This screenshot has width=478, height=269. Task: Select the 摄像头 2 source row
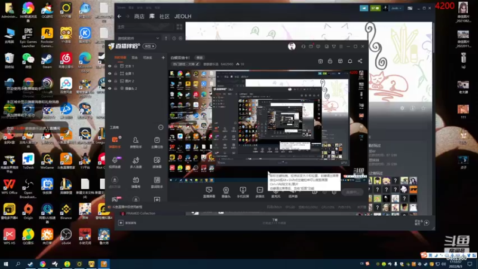(136, 88)
